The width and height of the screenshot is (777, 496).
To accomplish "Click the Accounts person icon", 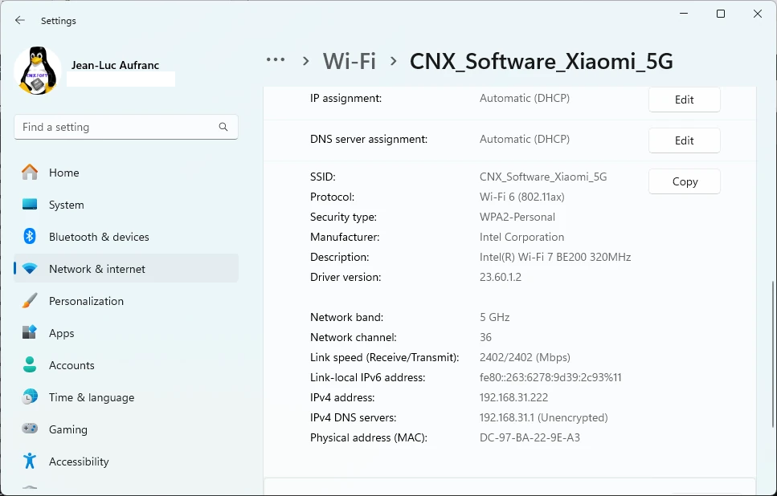I will (30, 365).
